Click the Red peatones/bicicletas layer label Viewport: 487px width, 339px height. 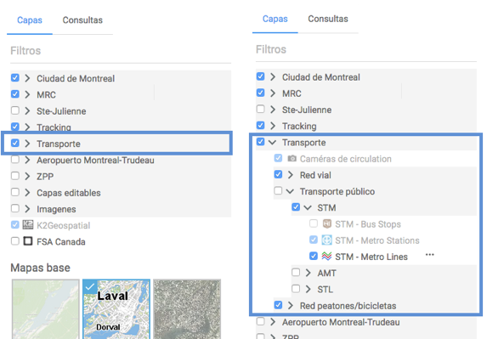pos(348,306)
